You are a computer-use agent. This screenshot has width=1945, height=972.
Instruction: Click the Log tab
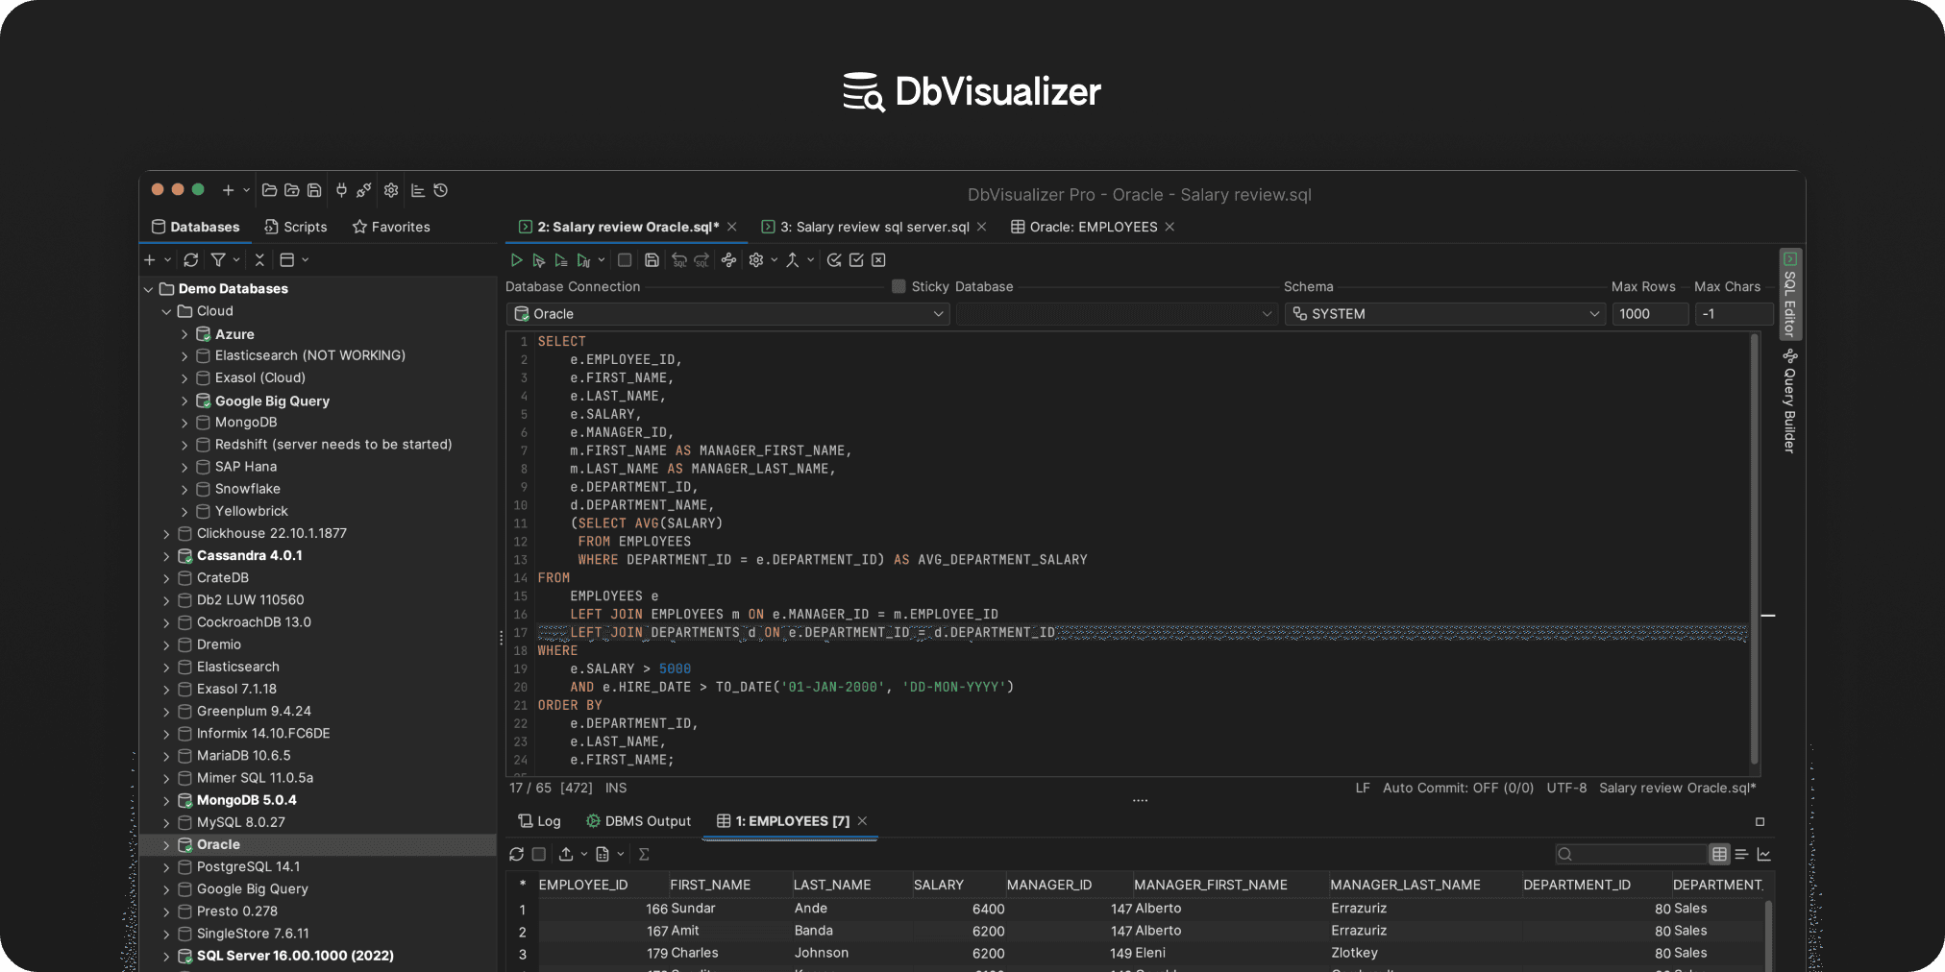[539, 821]
